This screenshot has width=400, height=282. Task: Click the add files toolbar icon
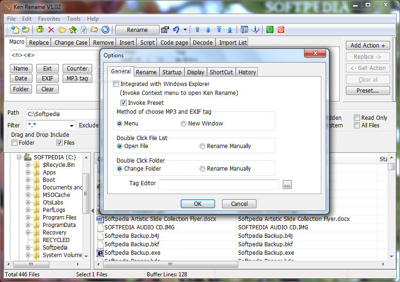point(15,30)
